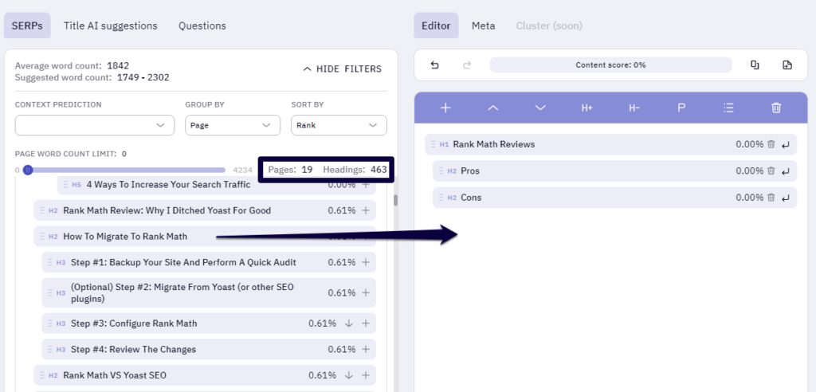Collapse filters with Hide Filters
This screenshot has width=816, height=392.
click(x=343, y=69)
